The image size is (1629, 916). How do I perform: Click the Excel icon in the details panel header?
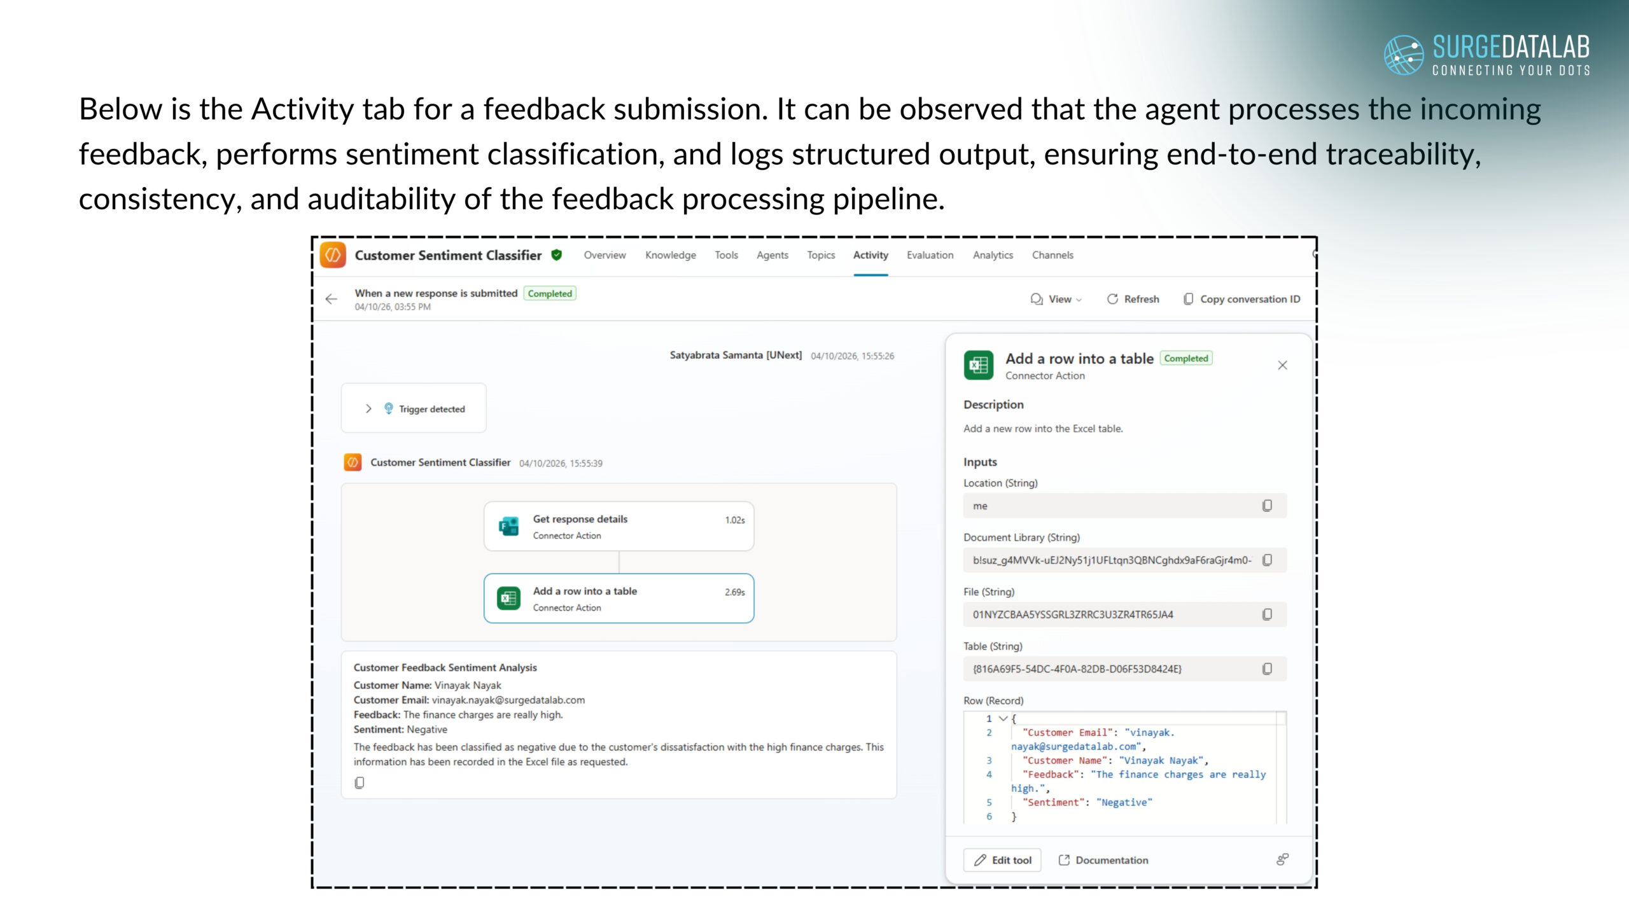[978, 365]
